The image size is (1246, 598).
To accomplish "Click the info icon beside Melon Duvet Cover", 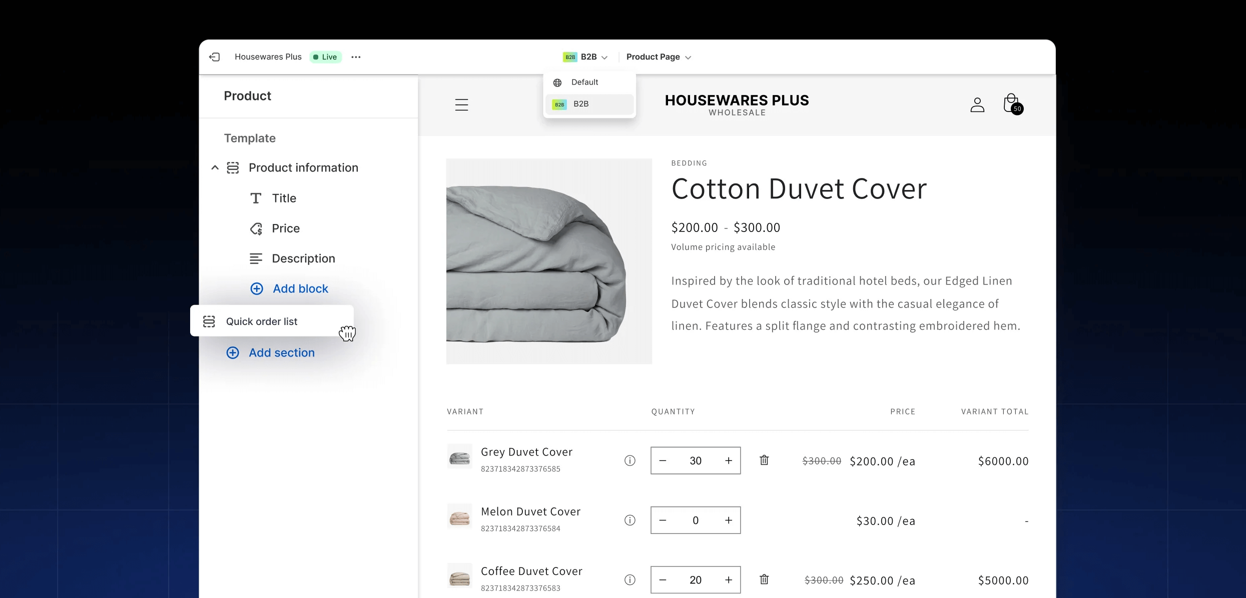I will tap(629, 520).
